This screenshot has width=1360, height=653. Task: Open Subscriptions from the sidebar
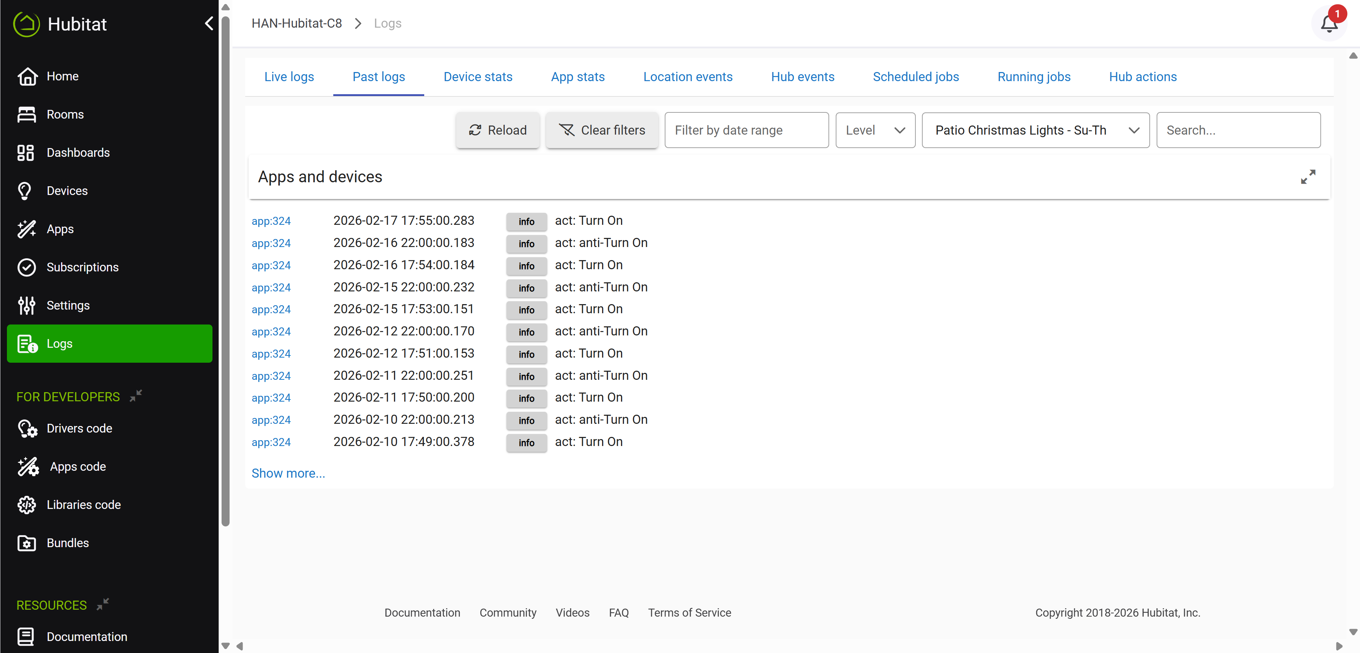click(x=82, y=267)
